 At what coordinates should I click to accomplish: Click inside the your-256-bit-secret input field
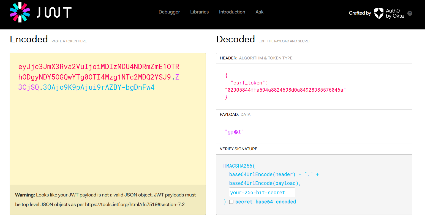click(x=262, y=192)
